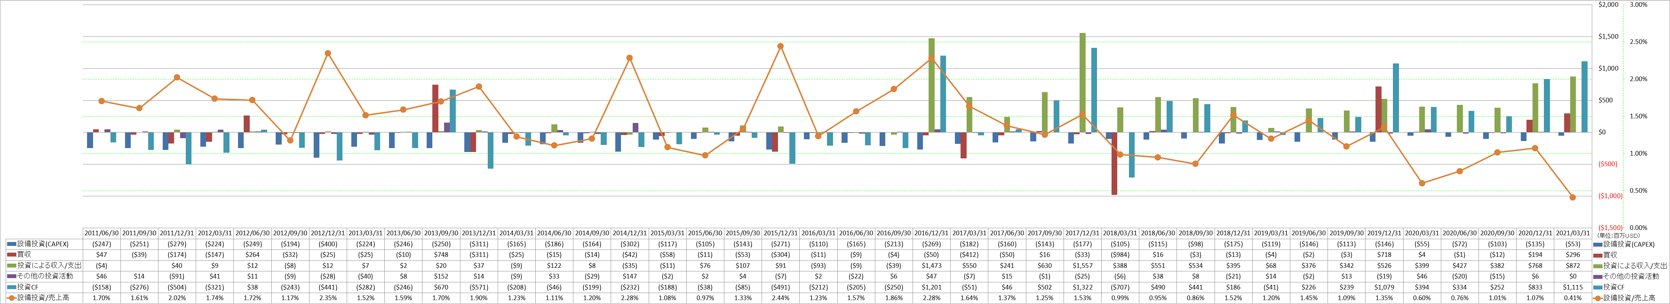Image resolution: width=1670 pixels, height=304 pixels.
Task: Click 買収 cell $264 under 2012/06/30
Action: pos(252,255)
